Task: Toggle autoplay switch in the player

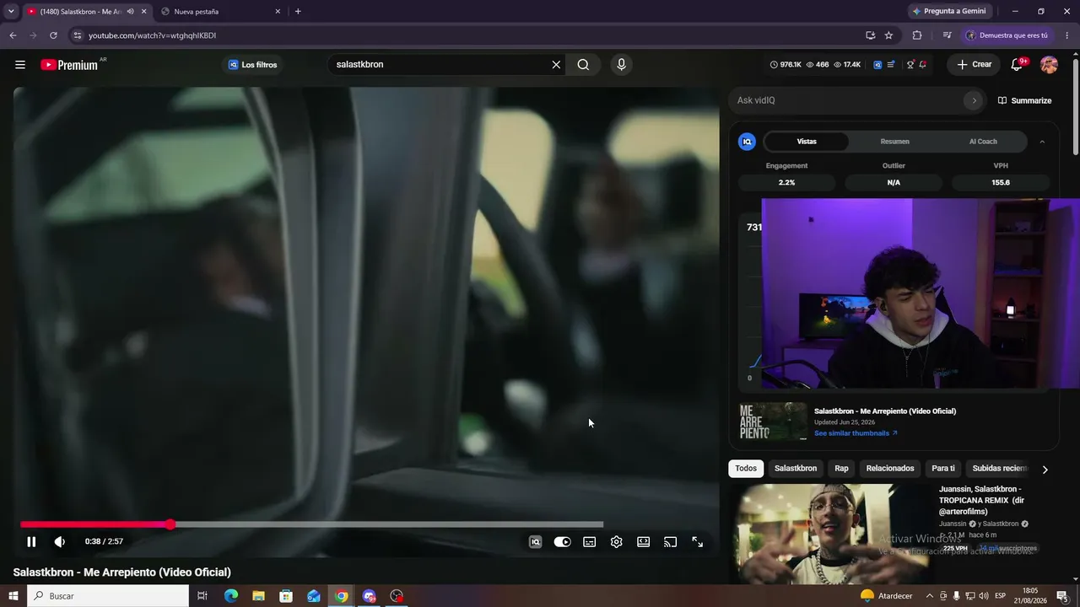Action: click(x=562, y=542)
